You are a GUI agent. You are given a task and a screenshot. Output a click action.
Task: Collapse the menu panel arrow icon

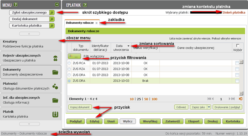point(57,4)
